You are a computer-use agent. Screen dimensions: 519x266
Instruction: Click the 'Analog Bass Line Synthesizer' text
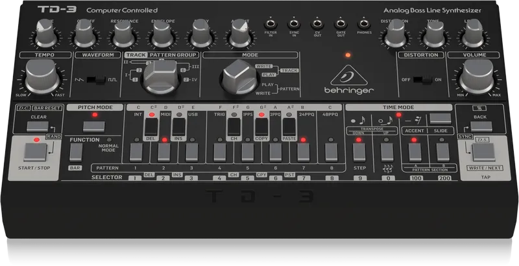(432, 10)
